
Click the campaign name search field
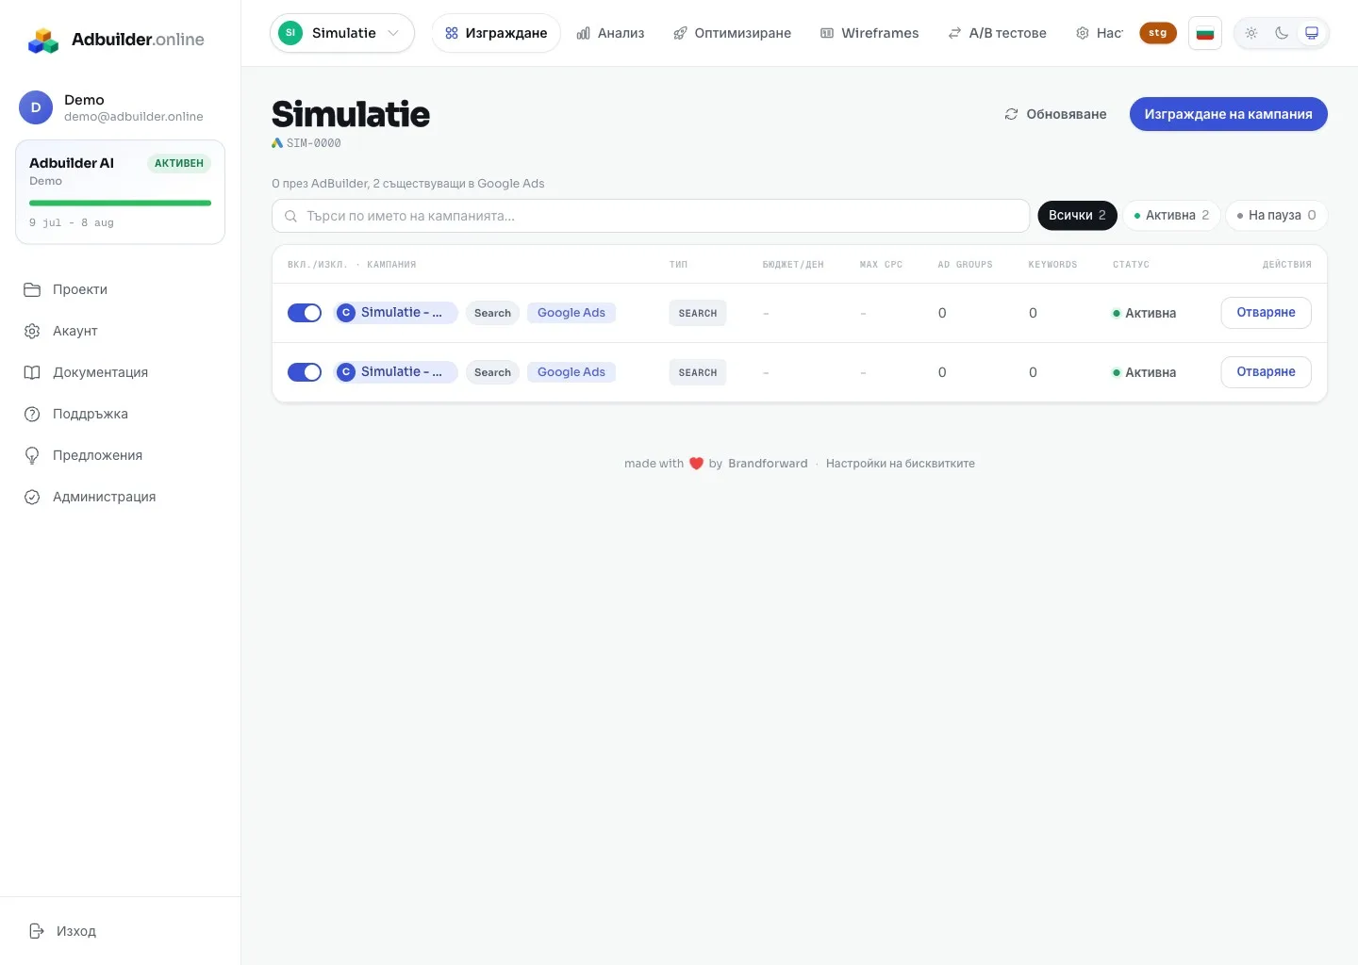651,216
